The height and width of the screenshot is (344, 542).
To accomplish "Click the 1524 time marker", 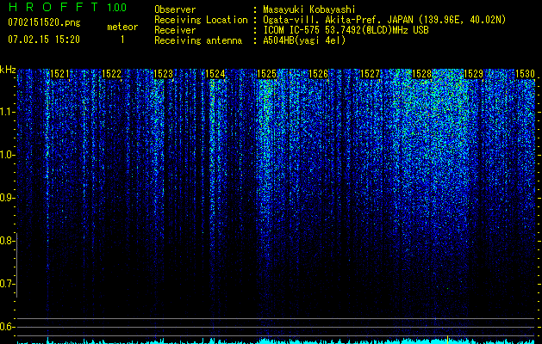I will pos(215,74).
